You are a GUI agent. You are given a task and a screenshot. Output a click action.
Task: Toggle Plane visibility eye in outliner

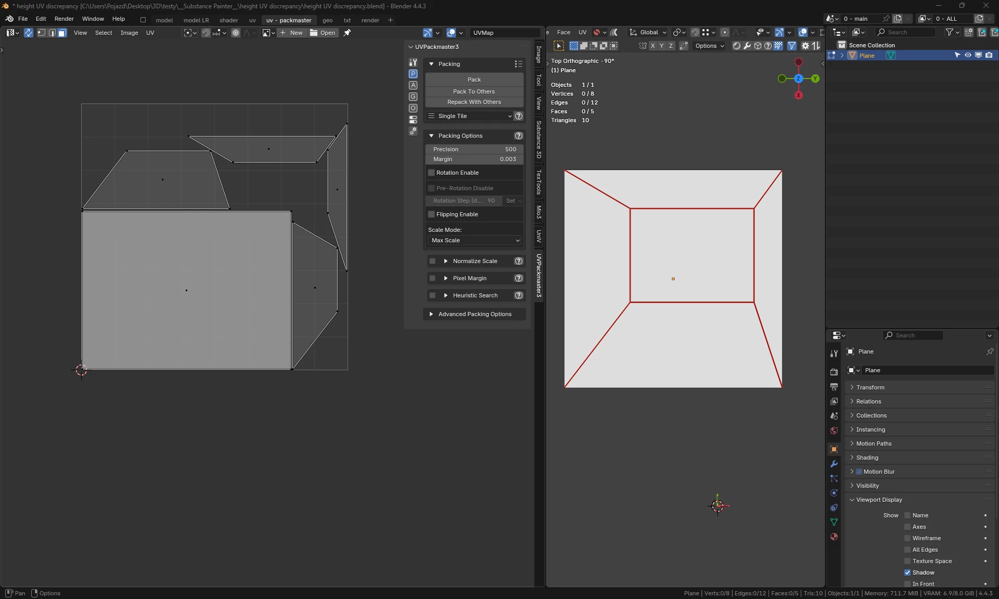click(968, 55)
